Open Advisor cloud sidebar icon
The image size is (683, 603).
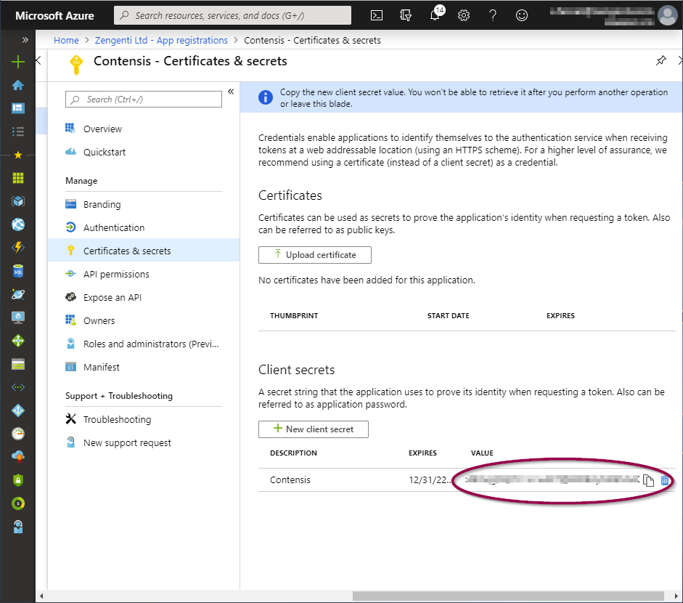point(18,457)
